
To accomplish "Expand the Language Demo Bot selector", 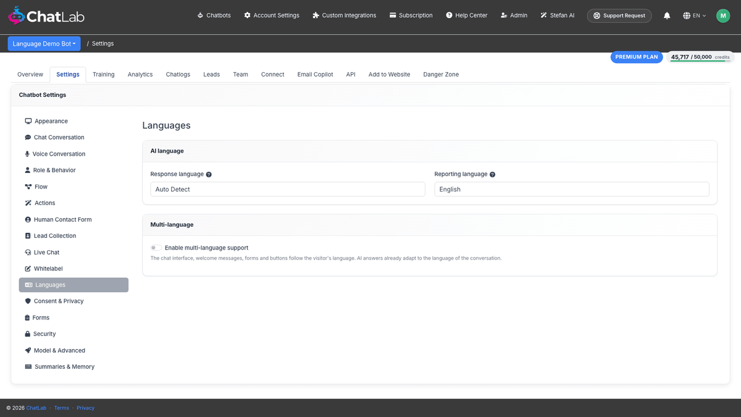I will tap(44, 44).
